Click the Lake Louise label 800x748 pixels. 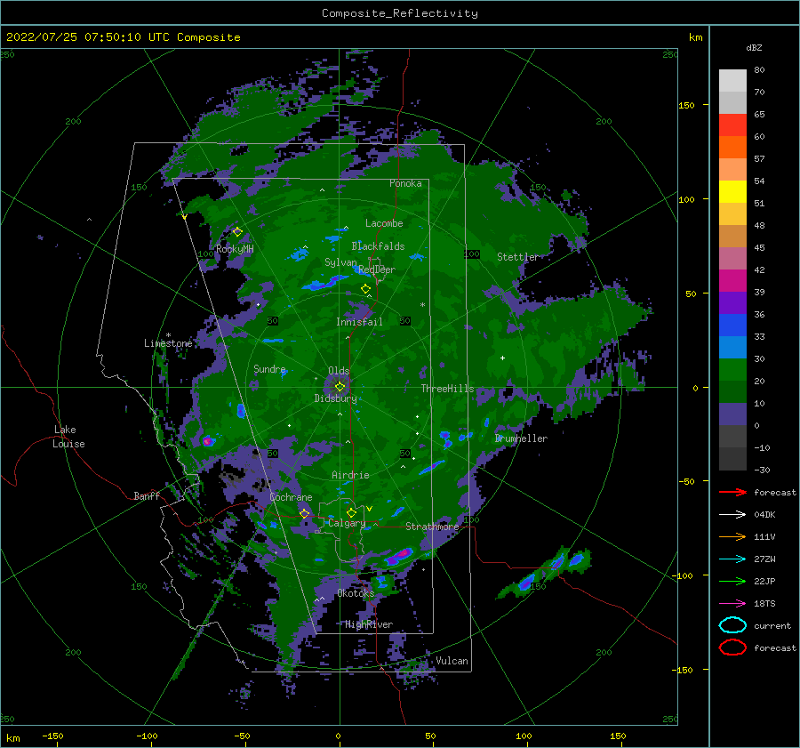68,437
